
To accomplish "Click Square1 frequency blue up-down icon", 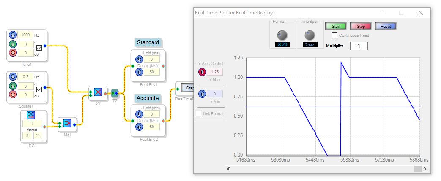I will (x=13, y=77).
